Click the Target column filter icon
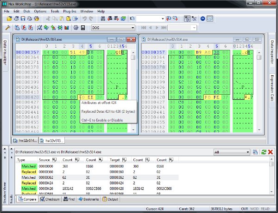This screenshot has width=278, height=213. tap(124, 160)
